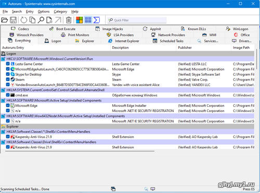Image resolution: width=260 pixels, height=193 pixels.
Task: Open the Image Hijacks tab
Action: pos(109,29)
